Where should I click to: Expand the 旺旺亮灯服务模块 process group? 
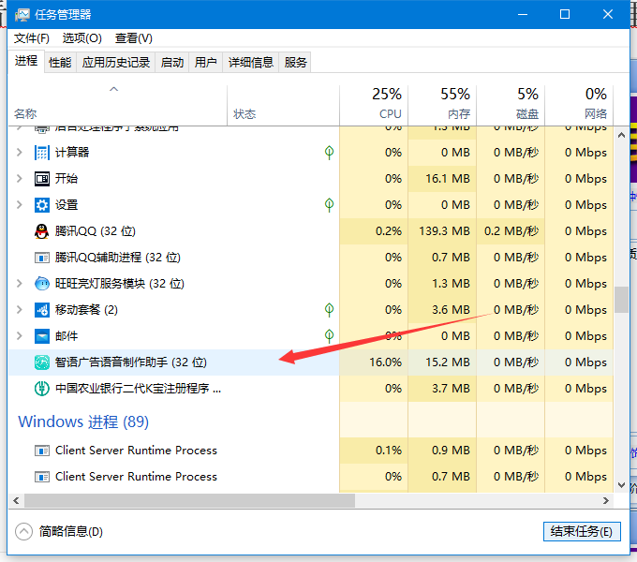(x=19, y=284)
